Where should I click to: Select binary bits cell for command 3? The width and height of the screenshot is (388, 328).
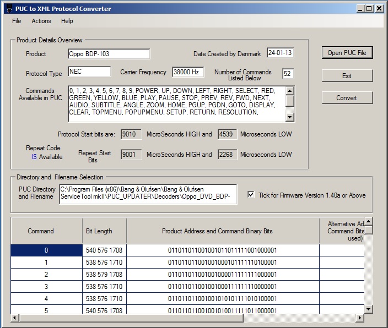click(223, 287)
